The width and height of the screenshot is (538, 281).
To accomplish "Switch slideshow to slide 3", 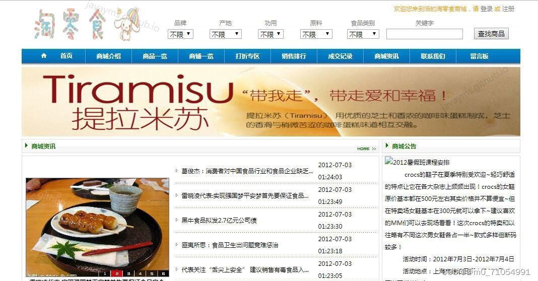I will [x=128, y=273].
